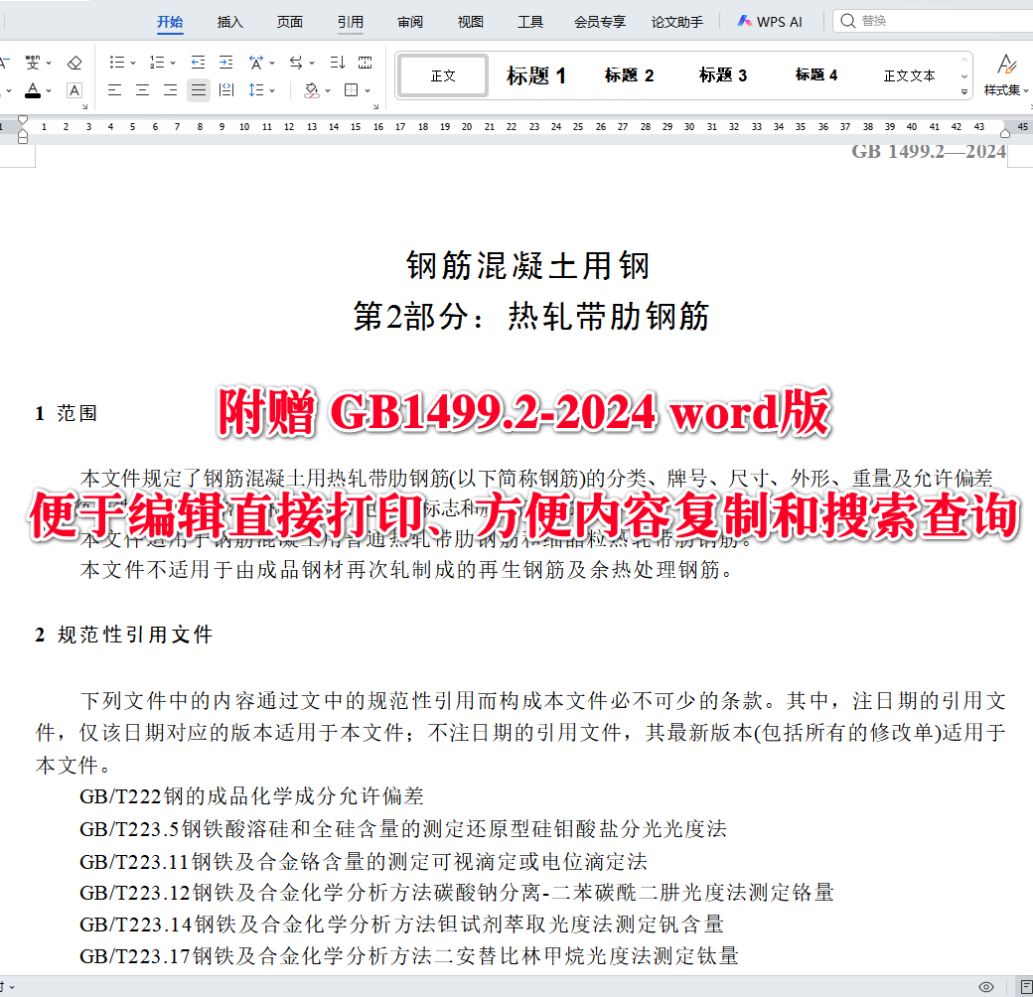Align text left
The height and width of the screenshot is (997, 1033).
tap(114, 90)
